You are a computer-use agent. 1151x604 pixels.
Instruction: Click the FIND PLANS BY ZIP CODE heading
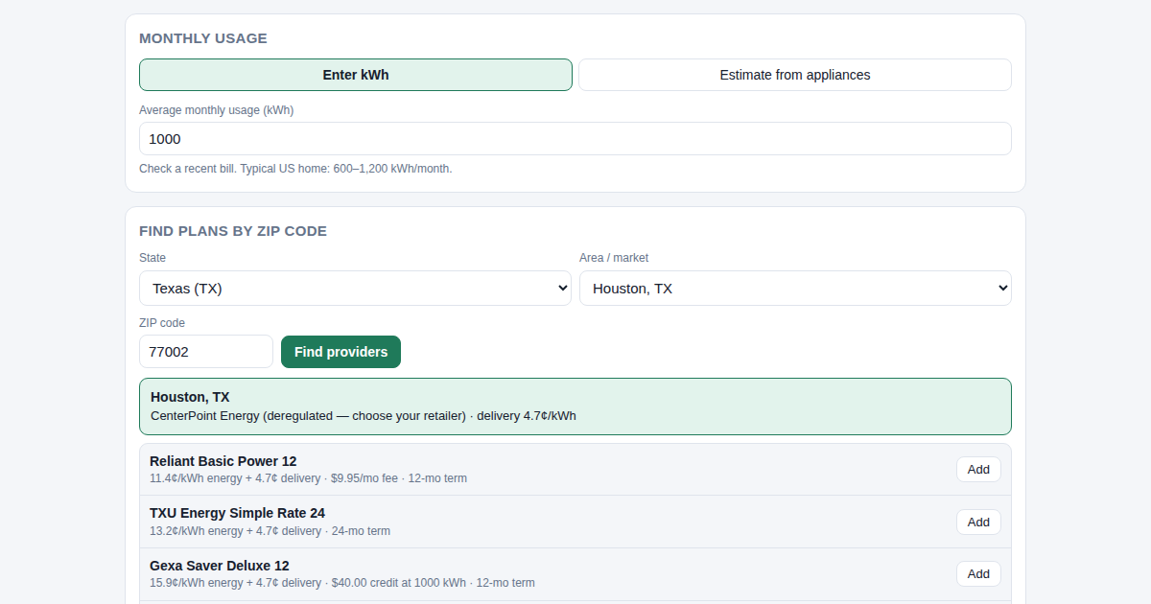[x=233, y=231]
